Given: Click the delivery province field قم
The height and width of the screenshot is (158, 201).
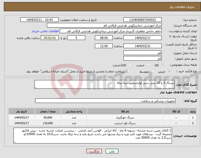Looking at the screenshot, I should 142,53.
